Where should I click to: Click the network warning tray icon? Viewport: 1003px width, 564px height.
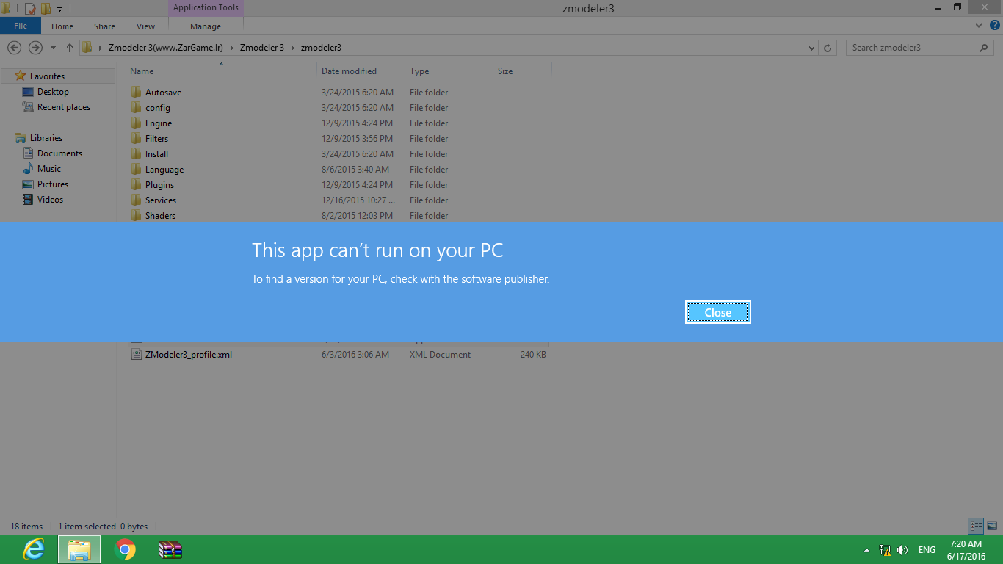(885, 549)
